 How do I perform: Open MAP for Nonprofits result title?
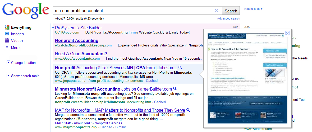pos(120,110)
